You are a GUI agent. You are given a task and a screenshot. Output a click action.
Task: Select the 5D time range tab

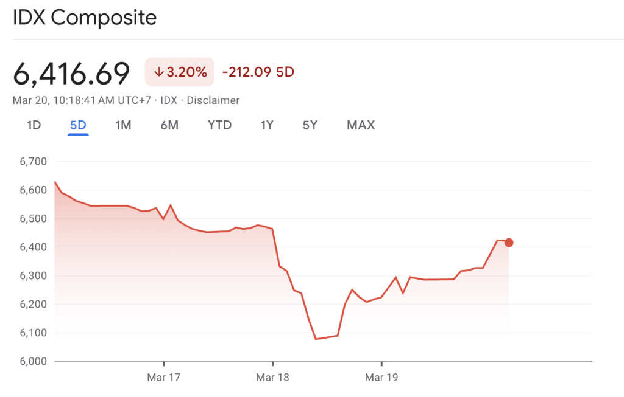point(78,125)
